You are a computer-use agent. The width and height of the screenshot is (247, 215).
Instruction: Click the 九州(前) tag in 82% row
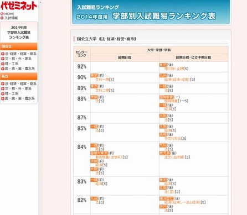97,198
